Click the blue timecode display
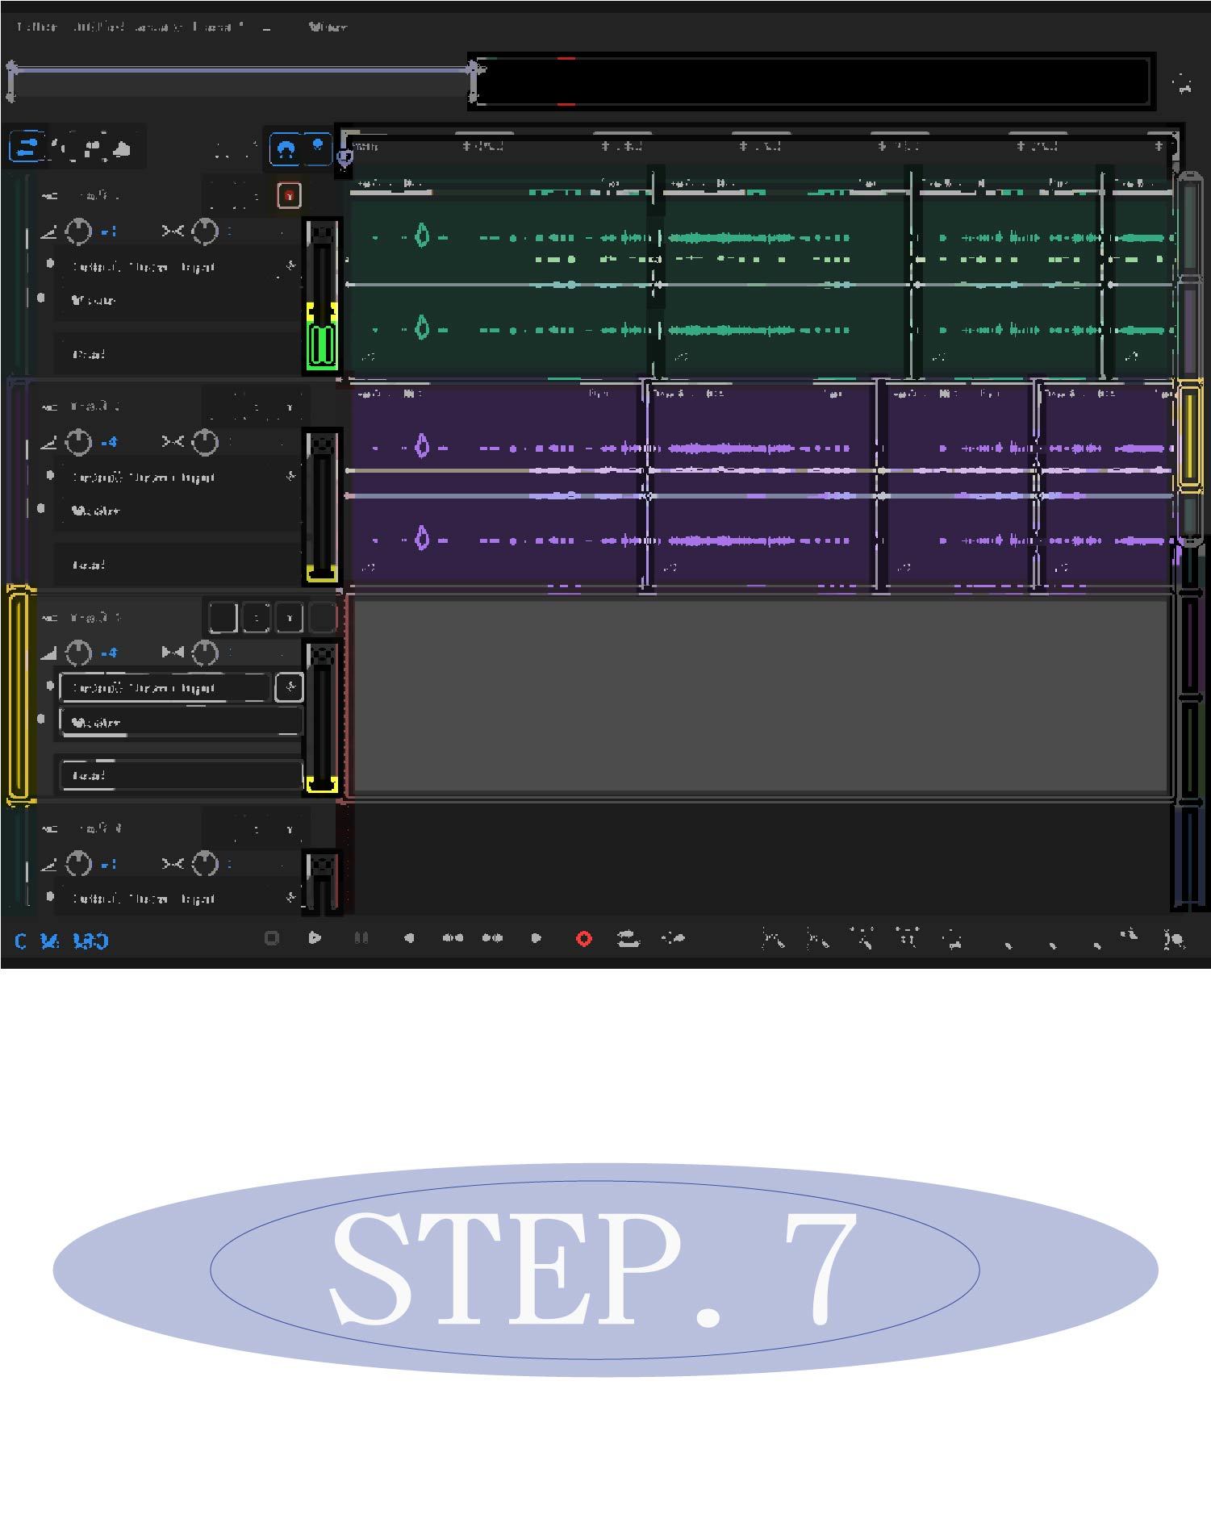 [x=62, y=941]
